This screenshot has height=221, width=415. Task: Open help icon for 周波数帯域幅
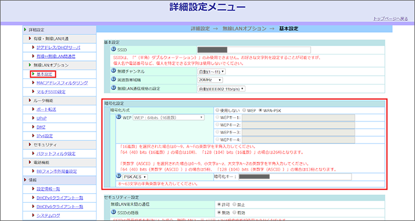click(x=114, y=79)
